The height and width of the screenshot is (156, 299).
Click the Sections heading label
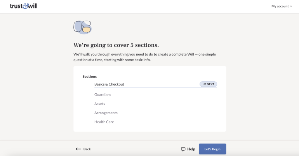click(90, 76)
